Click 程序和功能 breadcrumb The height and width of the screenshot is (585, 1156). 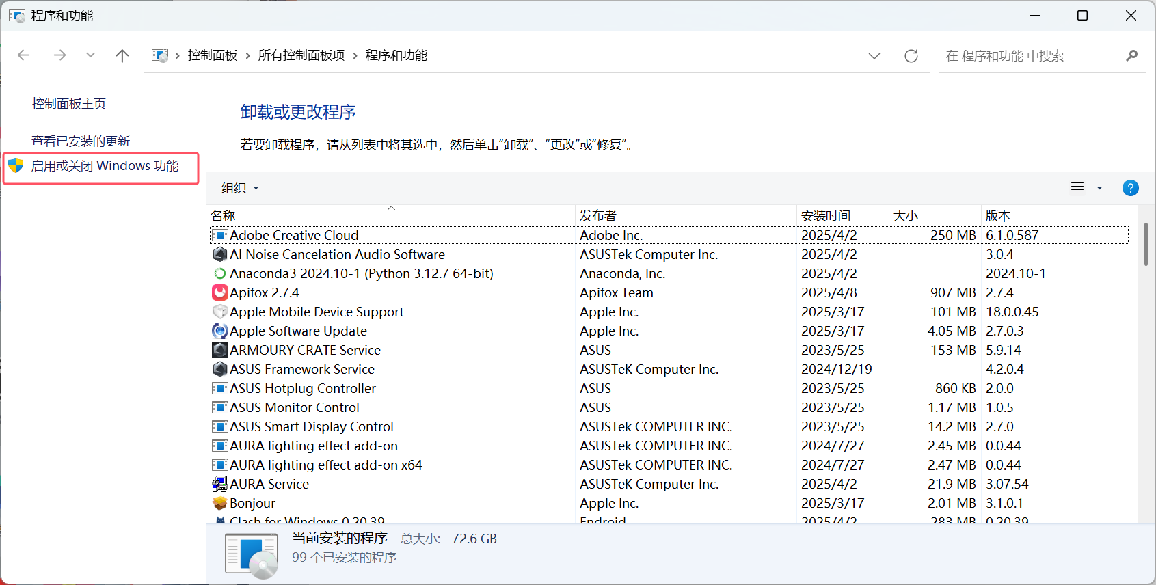coord(396,55)
